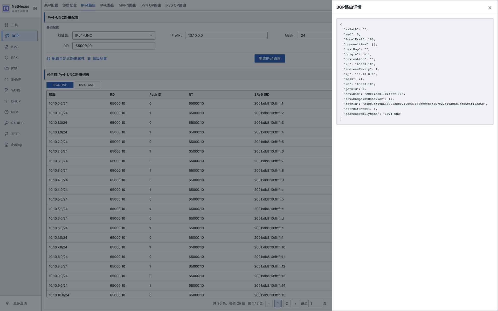Click page 1 pagination button

278,303
